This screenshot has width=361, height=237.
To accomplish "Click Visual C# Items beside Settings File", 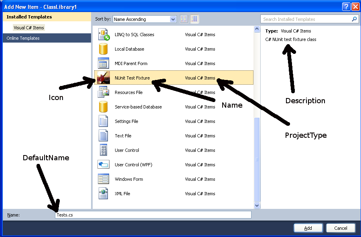I will (200, 121).
